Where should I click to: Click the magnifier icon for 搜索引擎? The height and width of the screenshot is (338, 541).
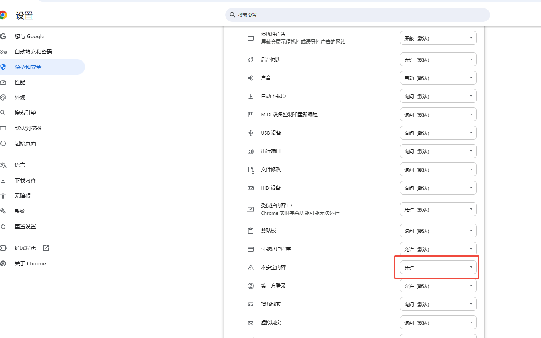[3, 113]
